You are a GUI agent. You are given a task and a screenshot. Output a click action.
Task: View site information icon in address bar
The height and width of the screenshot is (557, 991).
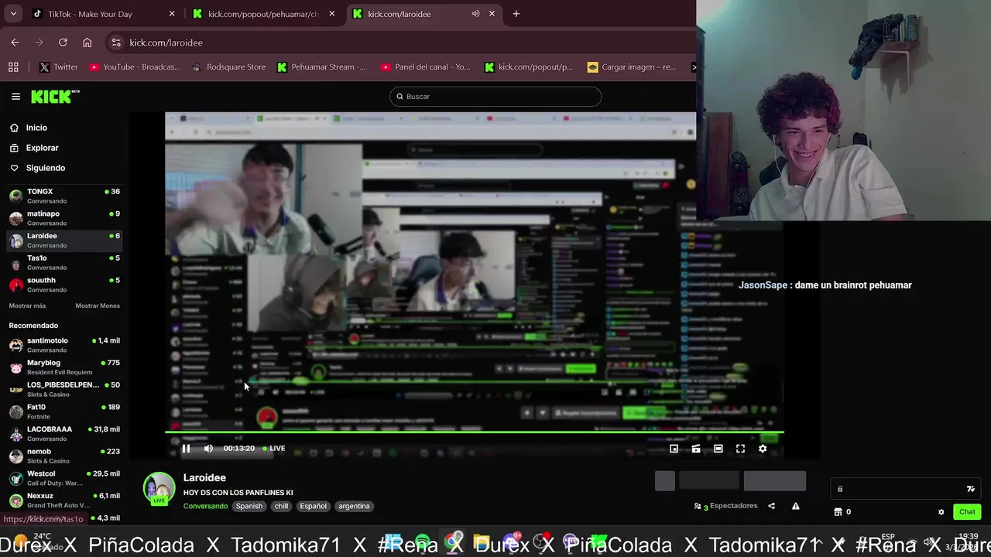click(x=116, y=43)
